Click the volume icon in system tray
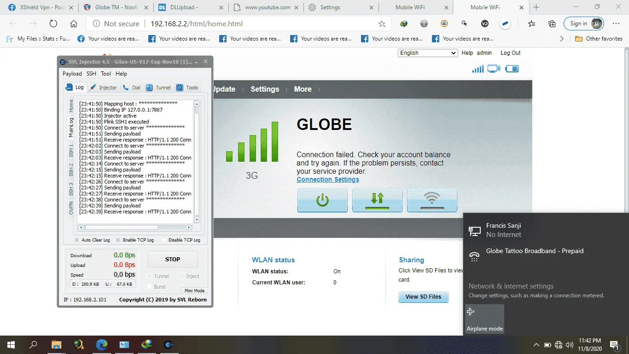The height and width of the screenshot is (354, 629). (x=570, y=345)
